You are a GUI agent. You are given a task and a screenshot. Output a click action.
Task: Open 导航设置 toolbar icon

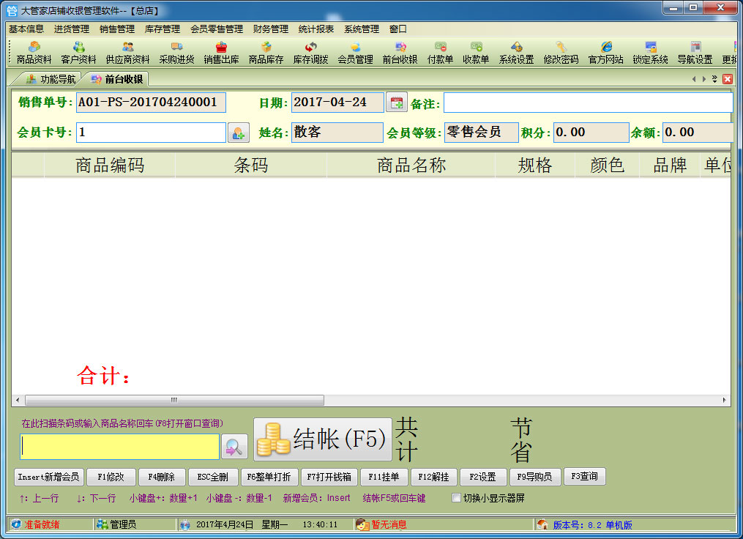pos(695,53)
